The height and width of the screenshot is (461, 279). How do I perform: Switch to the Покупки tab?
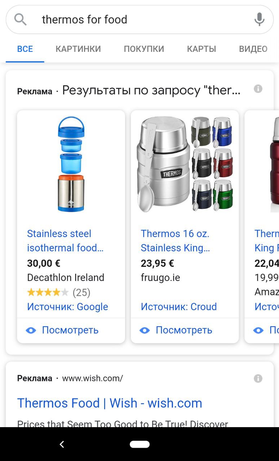point(144,49)
